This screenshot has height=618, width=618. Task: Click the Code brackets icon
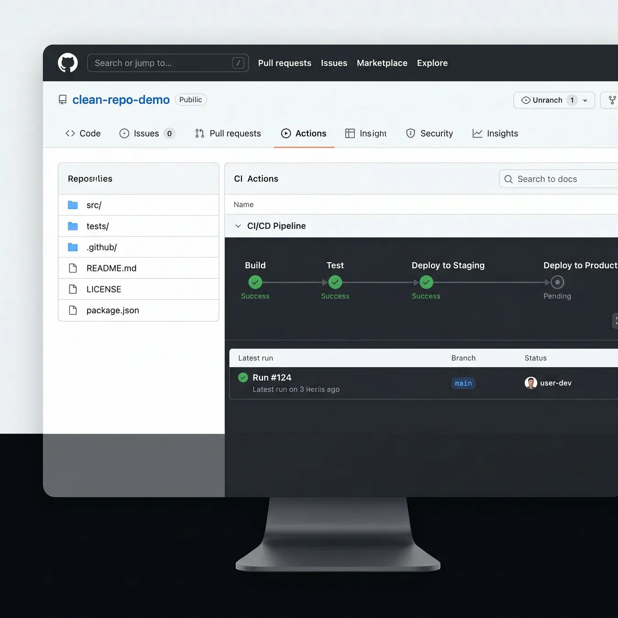(70, 133)
